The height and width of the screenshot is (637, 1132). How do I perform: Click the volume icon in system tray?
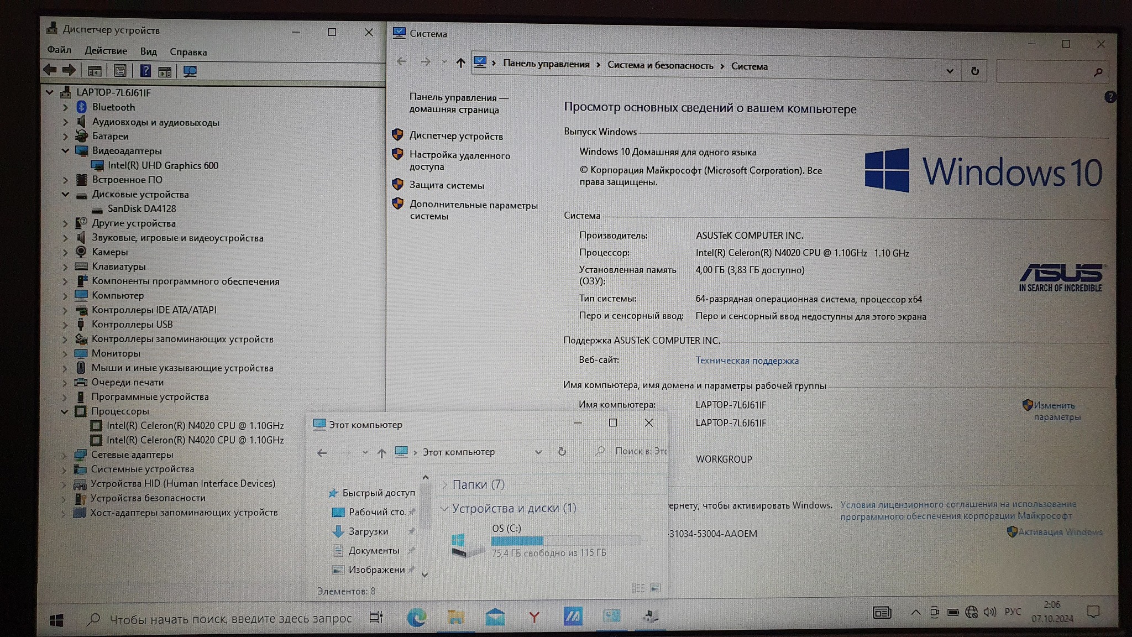pyautogui.click(x=989, y=612)
